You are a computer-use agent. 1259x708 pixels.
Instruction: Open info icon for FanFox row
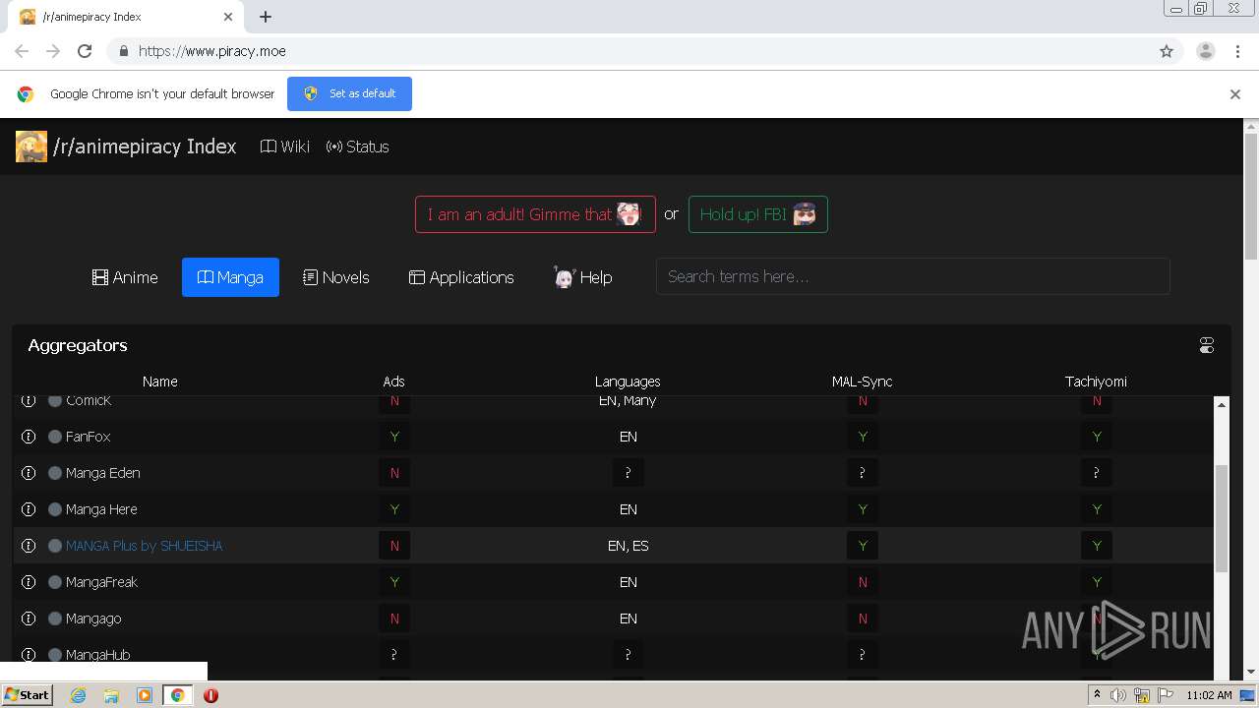29,437
